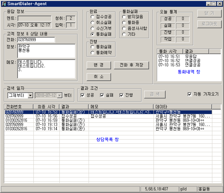The width and height of the screenshot is (224, 193).
Task: Select the 07-10 19:14 consultation row
Action: (108, 129)
